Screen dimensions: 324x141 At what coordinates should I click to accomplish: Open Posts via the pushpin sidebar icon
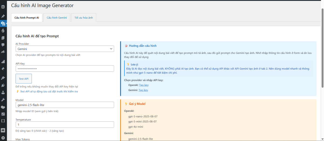3,16
